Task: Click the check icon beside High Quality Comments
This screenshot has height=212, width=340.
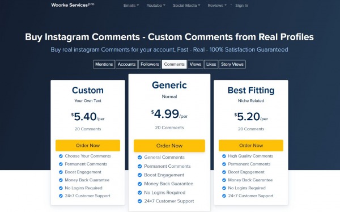Action: pyautogui.click(x=224, y=156)
